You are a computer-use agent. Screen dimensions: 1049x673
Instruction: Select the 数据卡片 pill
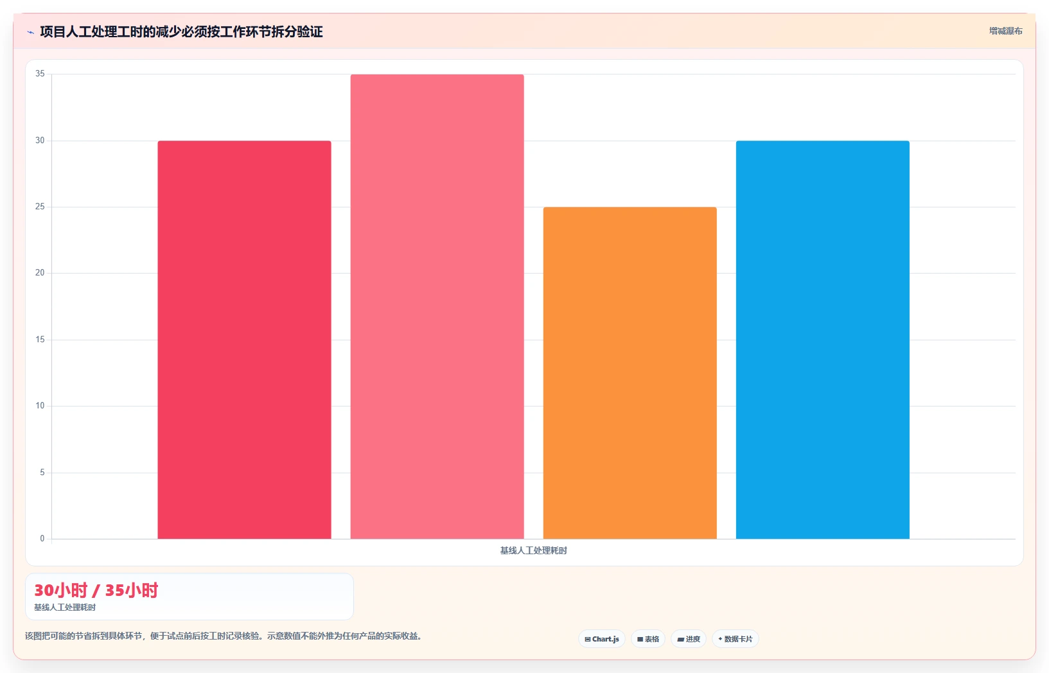tap(736, 639)
